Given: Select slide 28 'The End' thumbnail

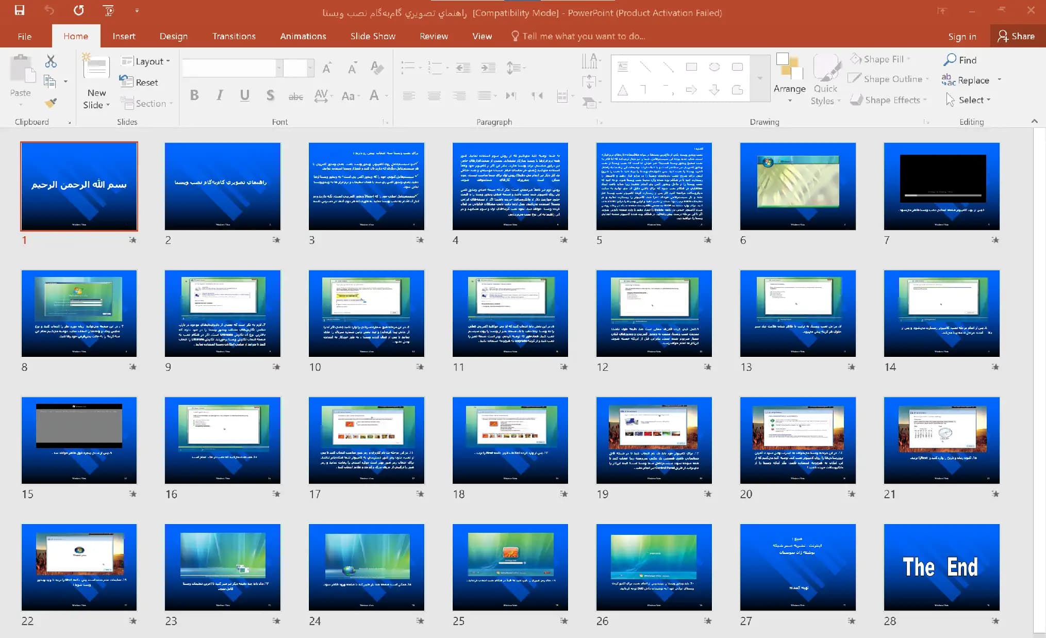Looking at the screenshot, I should coord(941,567).
